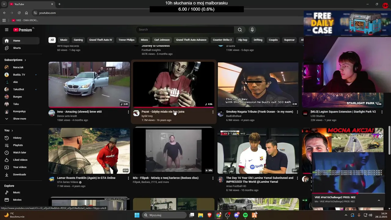Open Spotify from the taskbar
Screen dimensions: 391x220
click(x=245, y=215)
